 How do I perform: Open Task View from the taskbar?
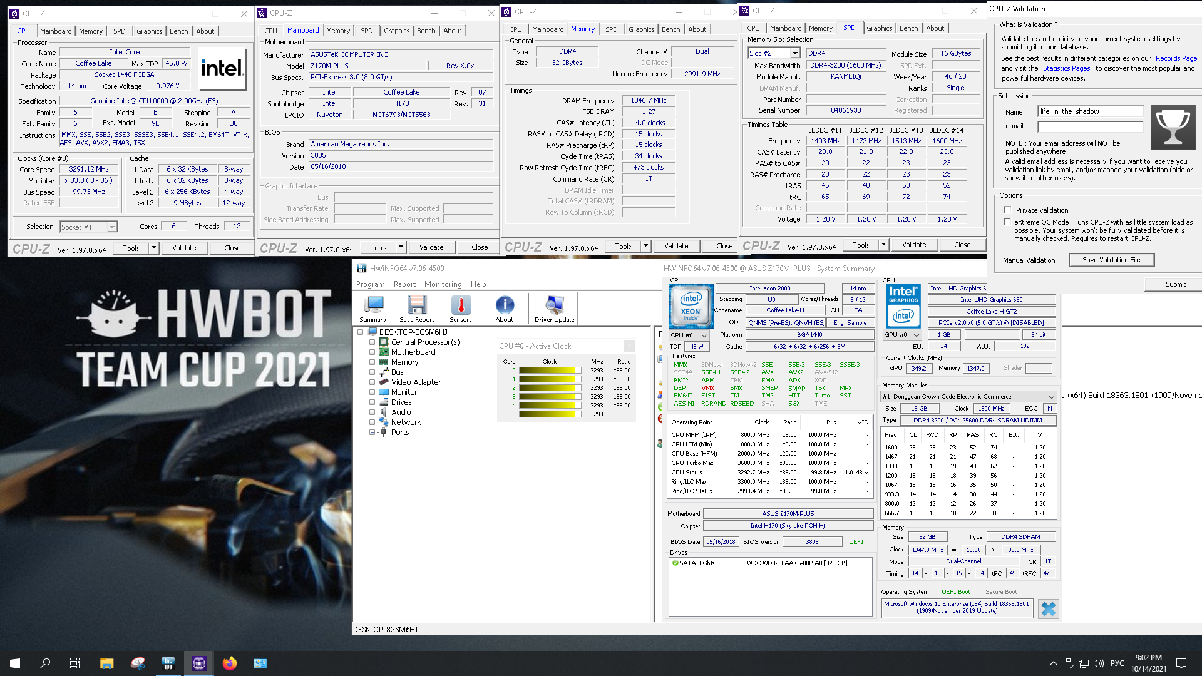[75, 663]
